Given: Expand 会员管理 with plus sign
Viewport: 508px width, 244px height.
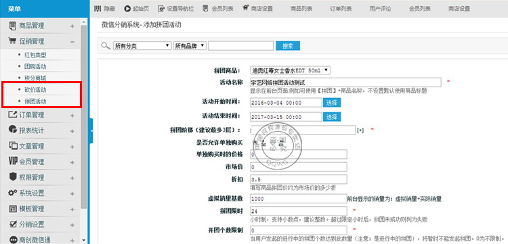Looking at the screenshot, I should point(72,162).
